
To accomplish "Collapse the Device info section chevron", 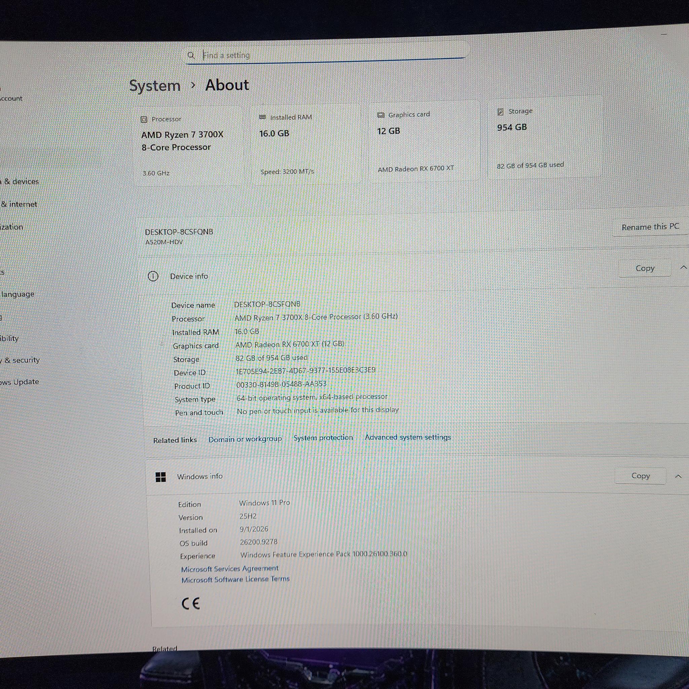I will 683,267.
